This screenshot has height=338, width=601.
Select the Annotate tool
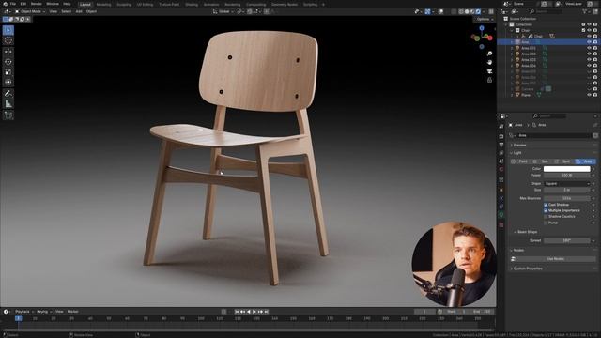pos(8,94)
